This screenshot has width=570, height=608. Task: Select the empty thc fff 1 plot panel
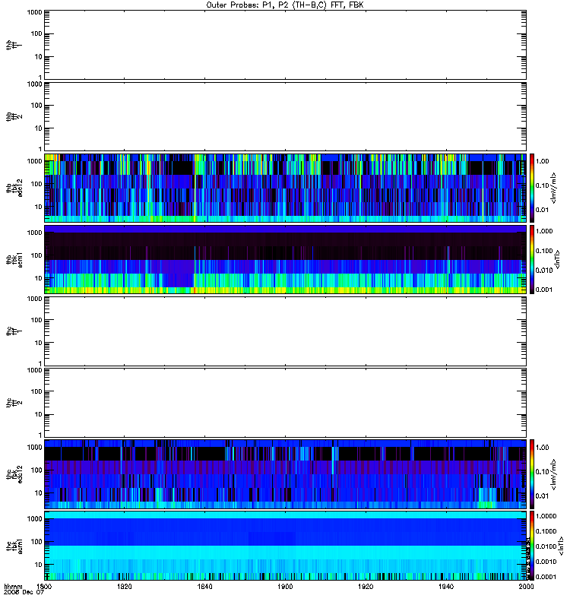tap(285, 331)
